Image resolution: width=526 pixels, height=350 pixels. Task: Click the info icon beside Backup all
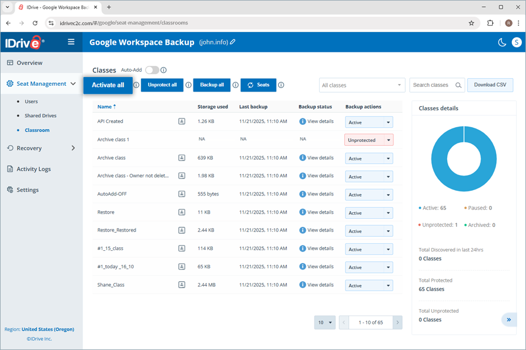235,85
